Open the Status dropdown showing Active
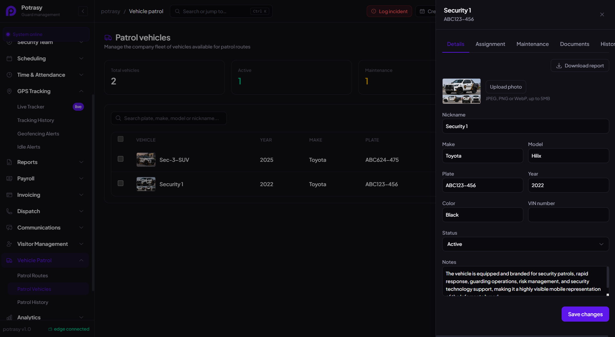615x337 pixels. 526,244
